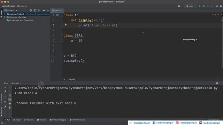Click the Locate/Select Opened File target icon

tap(31, 10)
